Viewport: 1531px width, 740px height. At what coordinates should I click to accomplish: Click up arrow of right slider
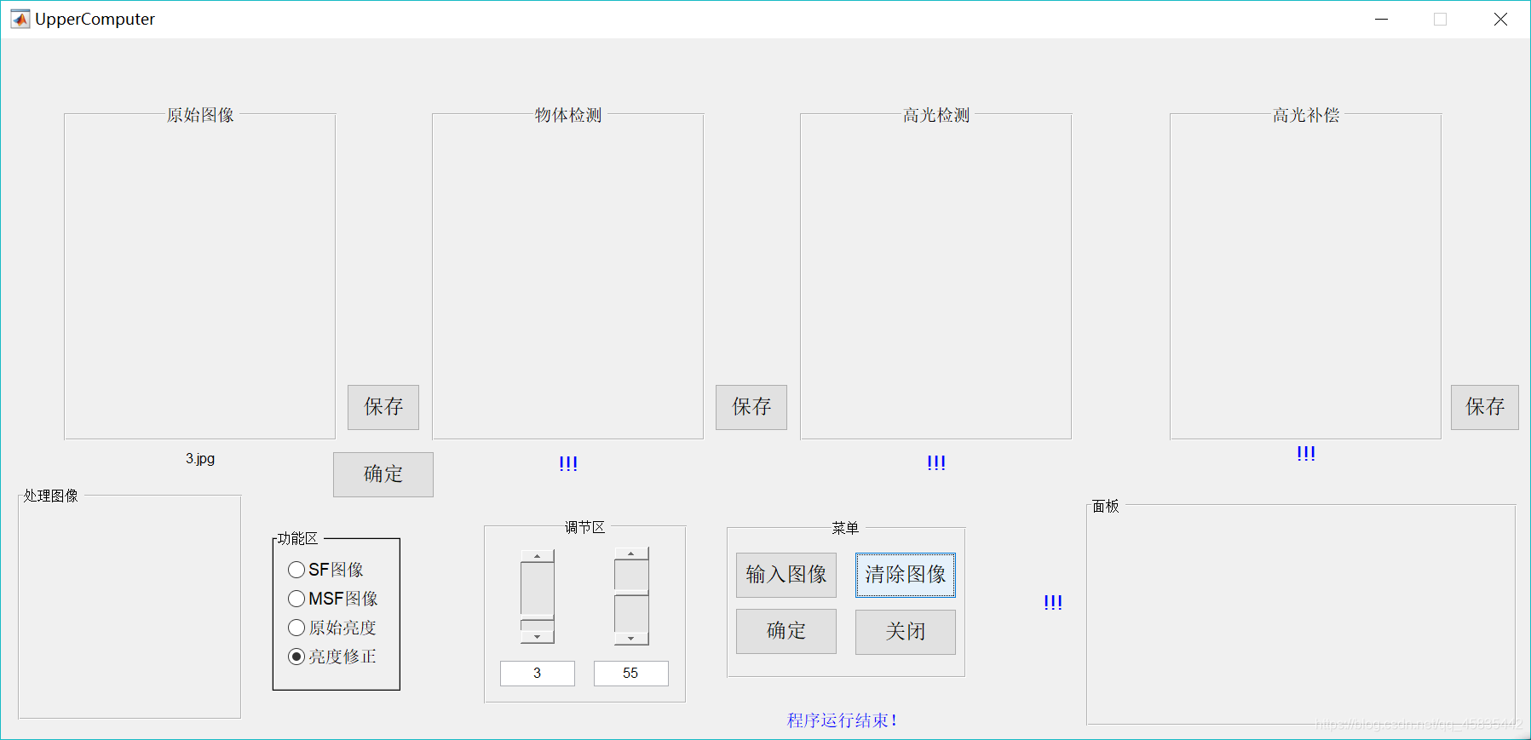point(631,554)
